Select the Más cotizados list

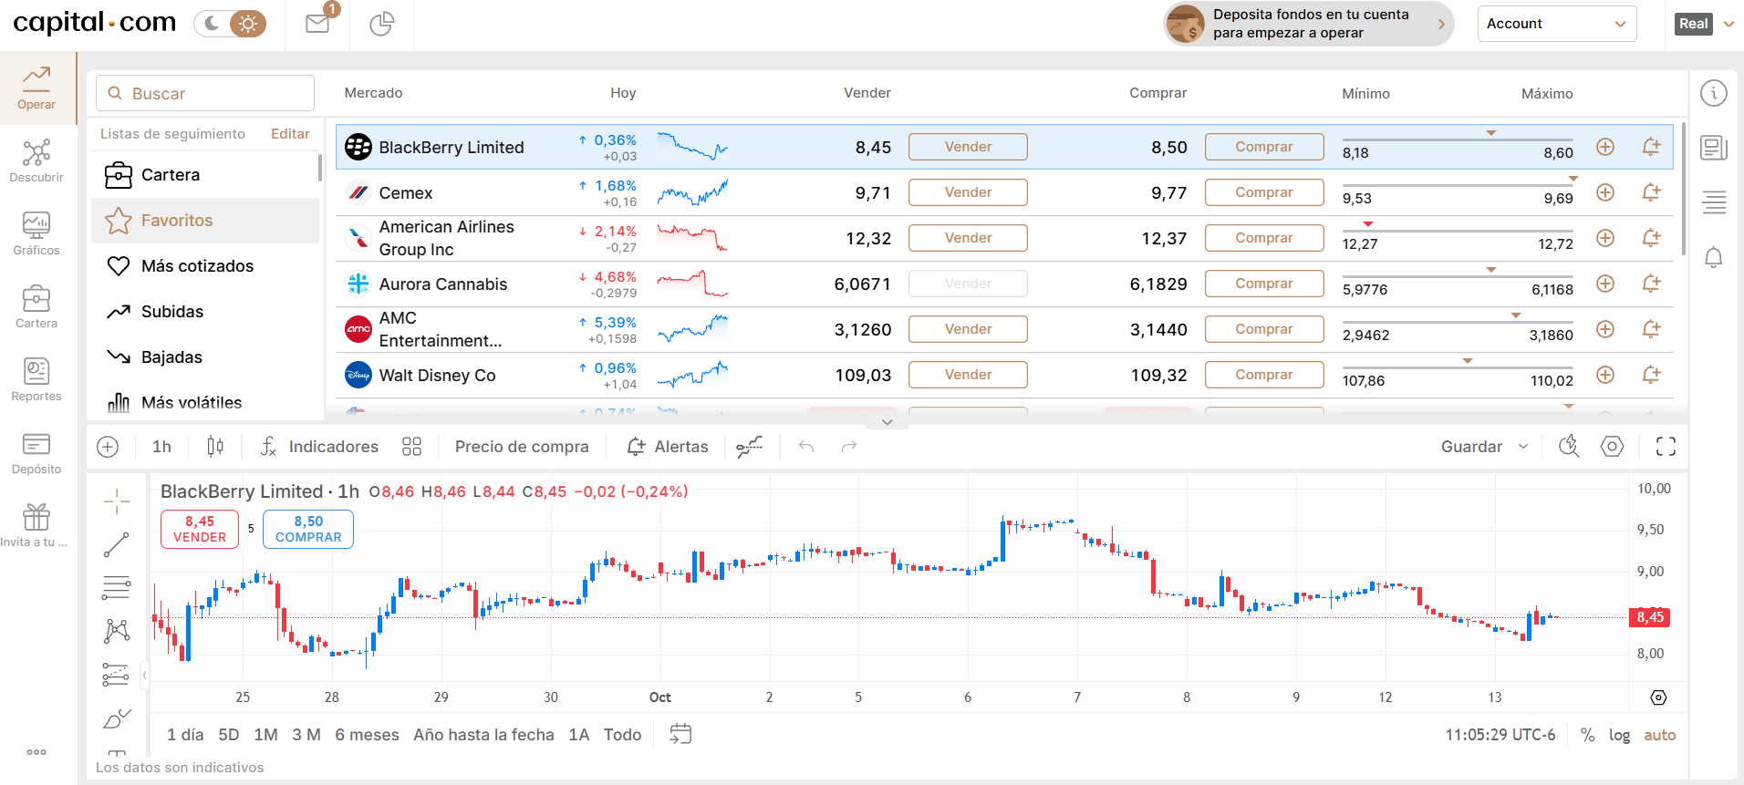pyautogui.click(x=205, y=266)
